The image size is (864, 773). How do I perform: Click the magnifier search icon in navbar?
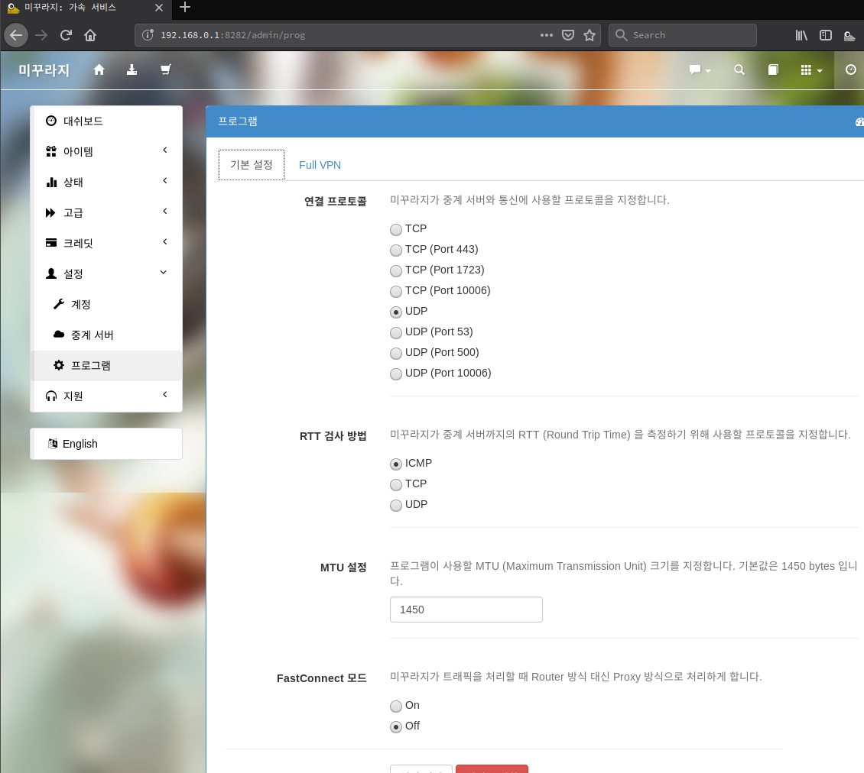coord(739,70)
